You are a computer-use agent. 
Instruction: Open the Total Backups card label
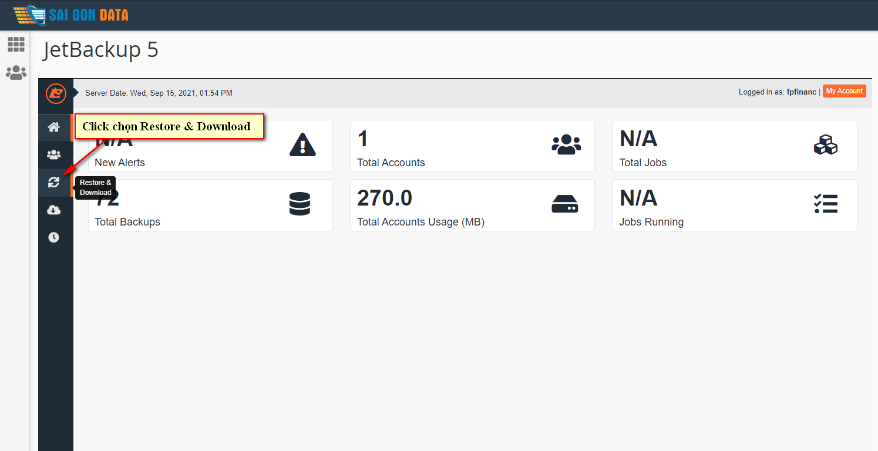(127, 222)
